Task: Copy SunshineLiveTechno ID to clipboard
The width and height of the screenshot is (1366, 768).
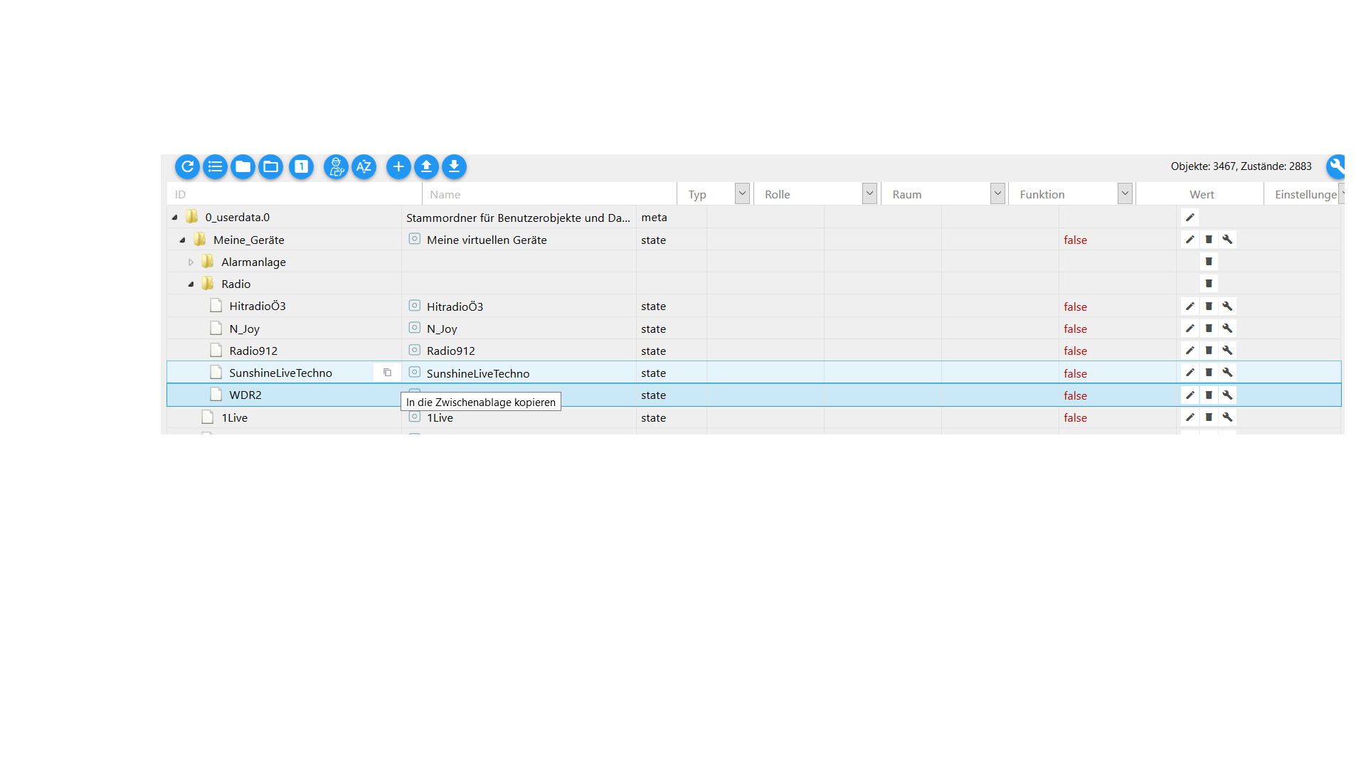Action: click(x=387, y=373)
